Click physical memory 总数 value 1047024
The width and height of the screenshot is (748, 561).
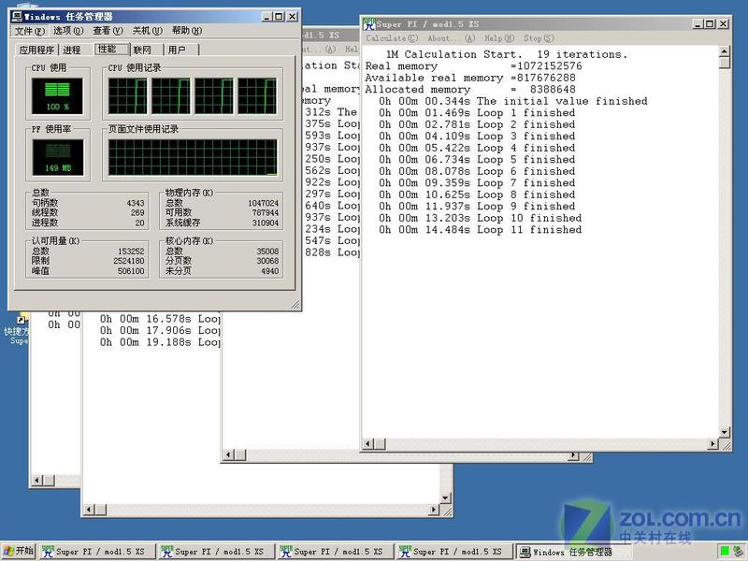pyautogui.click(x=264, y=203)
